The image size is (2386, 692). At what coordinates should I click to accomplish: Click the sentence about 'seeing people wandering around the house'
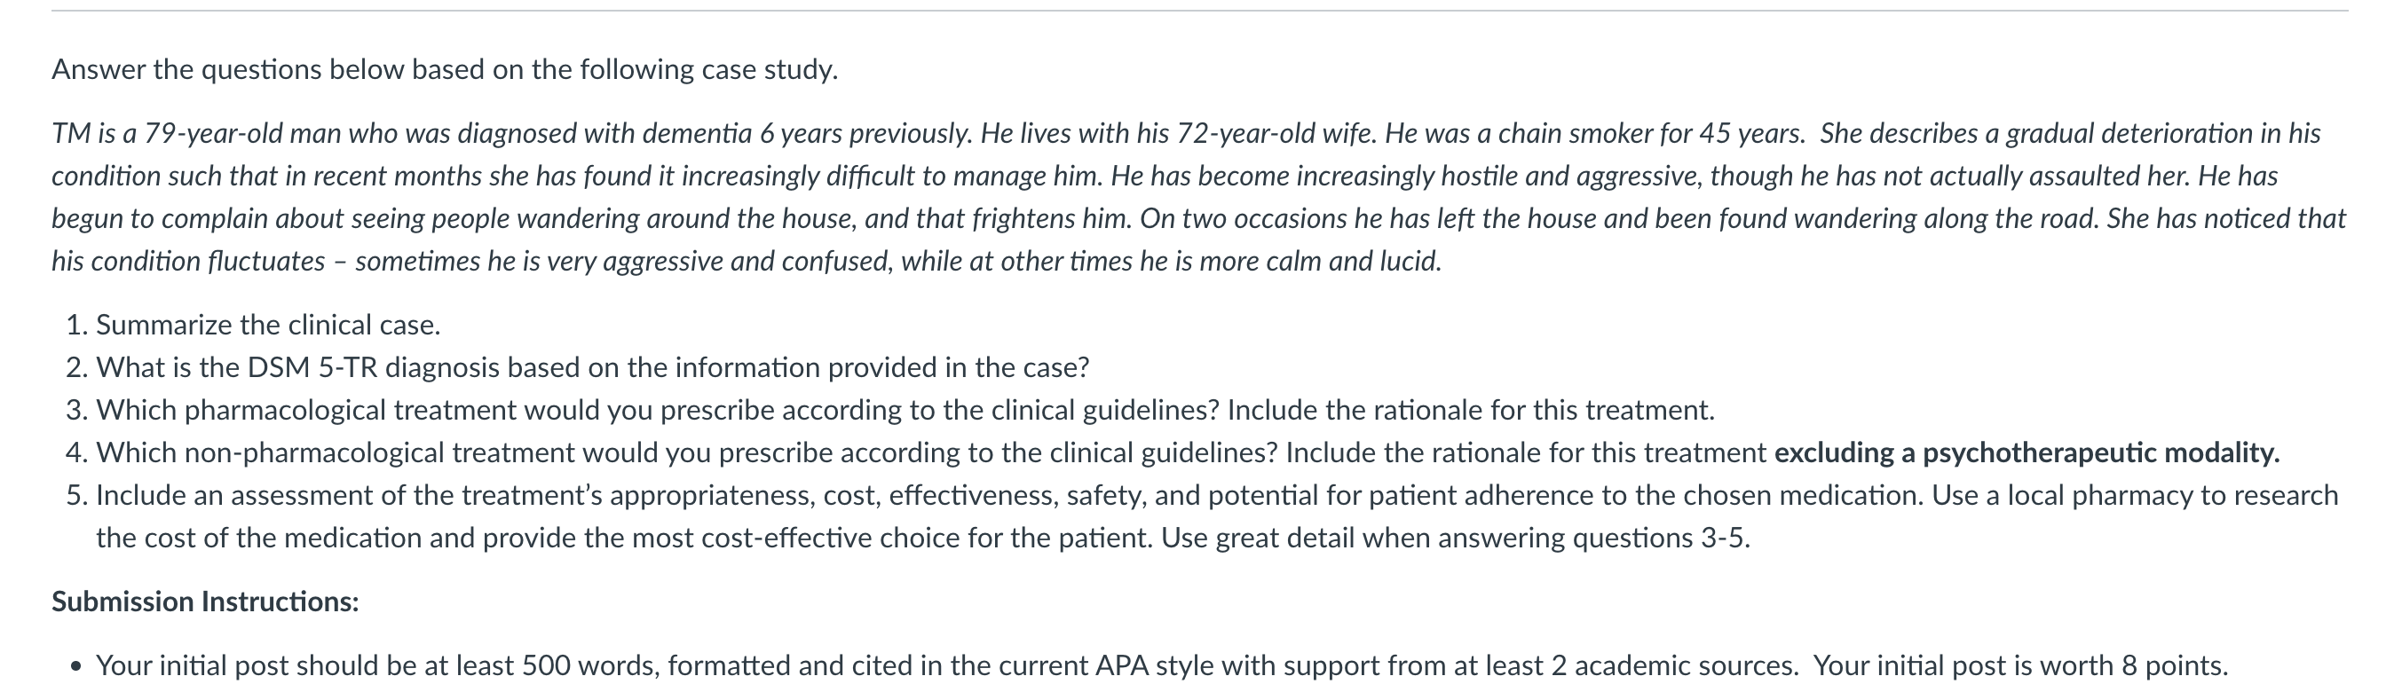point(591,218)
